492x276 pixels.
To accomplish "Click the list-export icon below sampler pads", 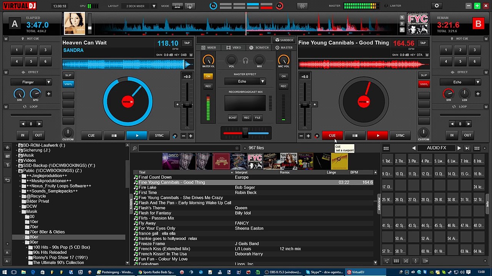I will [x=425, y=261].
